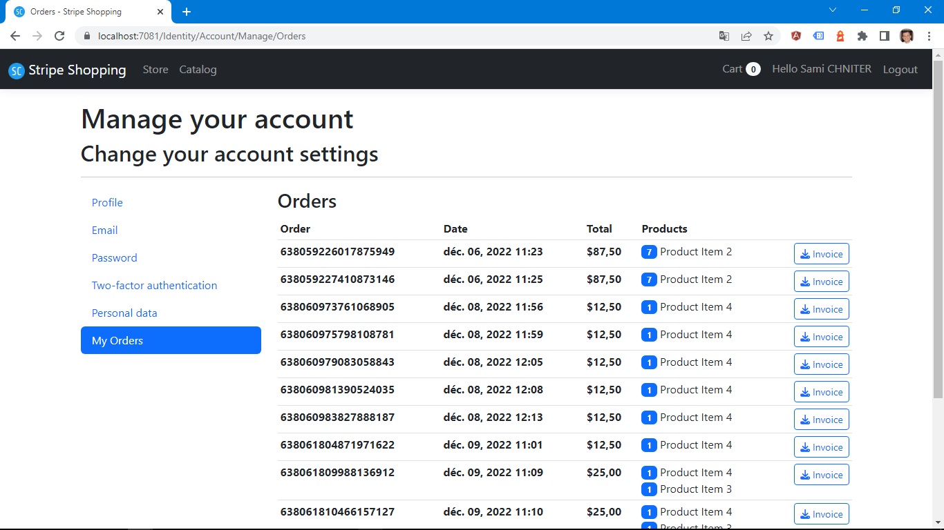Click the Lighthouse extension icon
Image resolution: width=944 pixels, height=530 pixels.
point(840,37)
